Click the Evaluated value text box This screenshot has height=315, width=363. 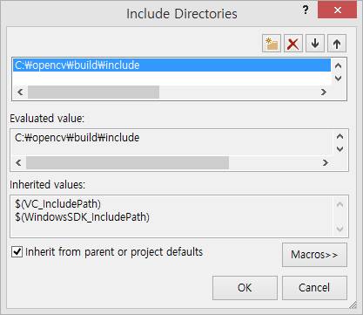point(173,143)
